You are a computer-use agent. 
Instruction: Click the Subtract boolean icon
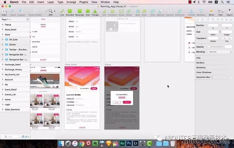click(x=160, y=11)
